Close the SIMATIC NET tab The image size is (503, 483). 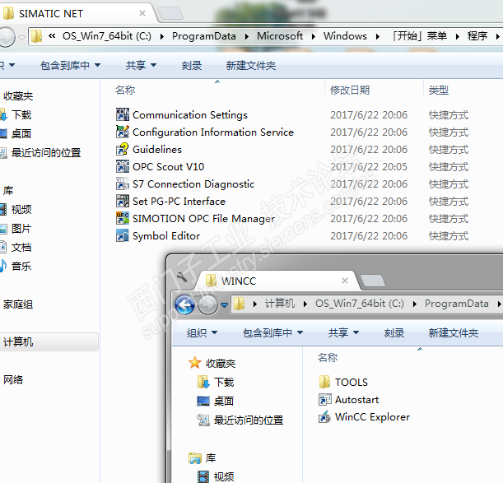[142, 13]
